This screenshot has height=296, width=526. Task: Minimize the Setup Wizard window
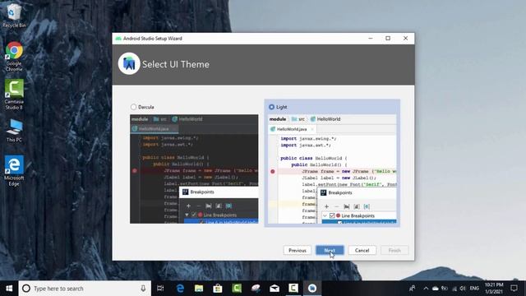pyautogui.click(x=371, y=39)
